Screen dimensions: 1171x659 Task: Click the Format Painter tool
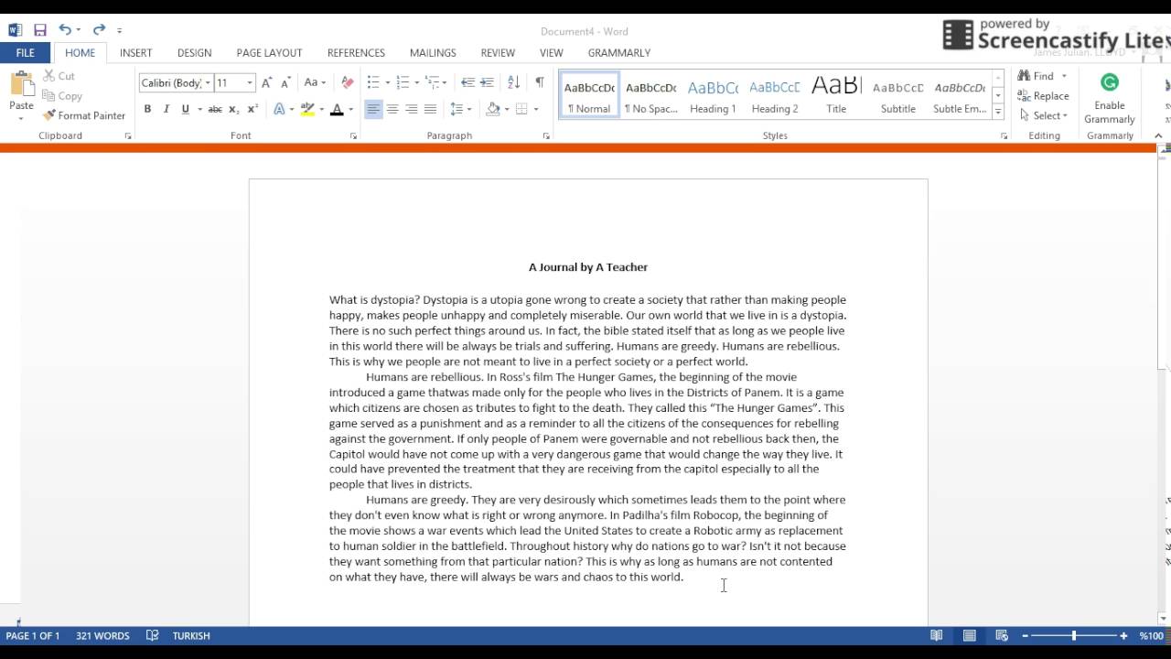84,115
